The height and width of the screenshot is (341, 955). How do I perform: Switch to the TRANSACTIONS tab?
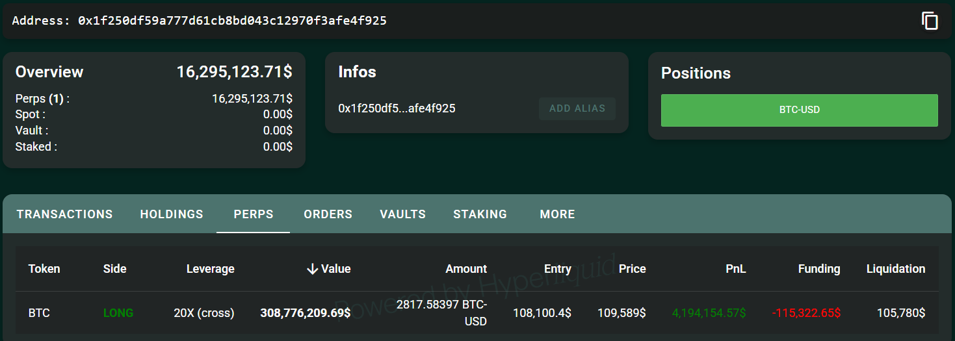pyautogui.click(x=65, y=214)
